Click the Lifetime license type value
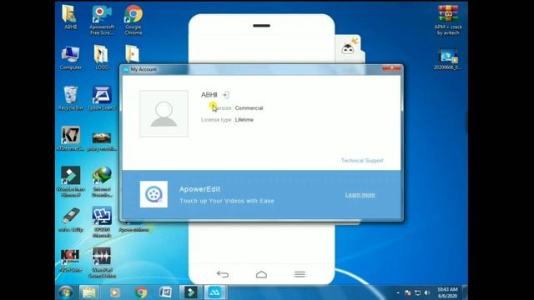 [x=244, y=120]
